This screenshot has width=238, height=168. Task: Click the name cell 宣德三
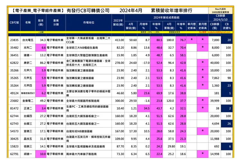[x=28, y=131]
